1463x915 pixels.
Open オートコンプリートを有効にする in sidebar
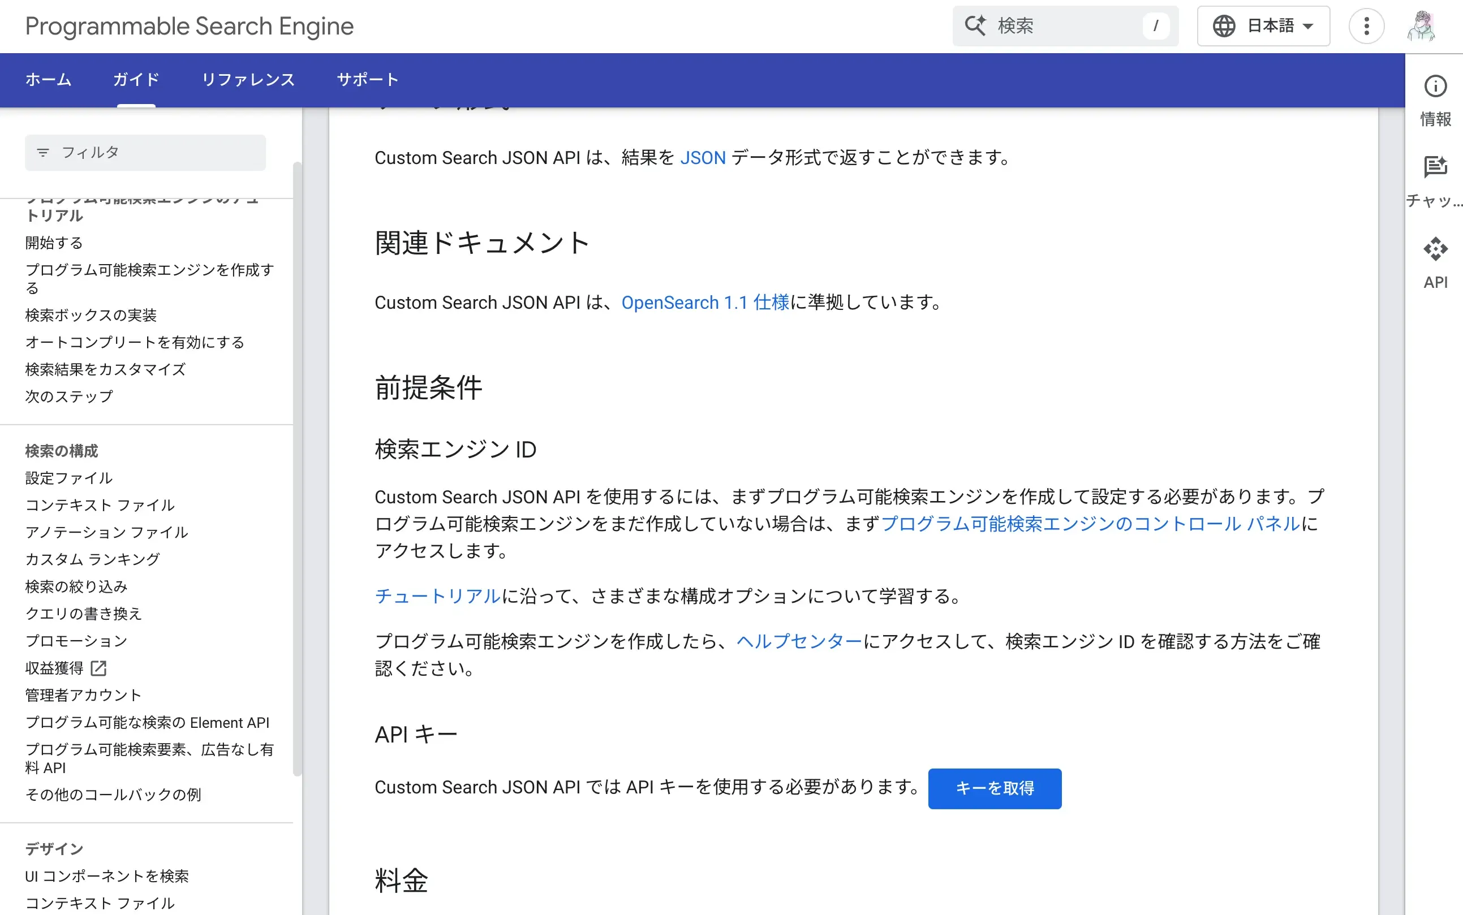[x=135, y=342]
